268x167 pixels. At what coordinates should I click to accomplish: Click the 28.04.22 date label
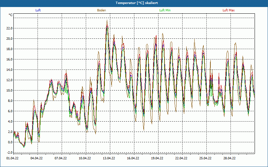tap(229, 158)
